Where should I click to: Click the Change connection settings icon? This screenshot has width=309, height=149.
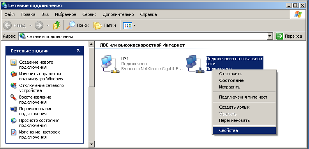click(x=13, y=132)
